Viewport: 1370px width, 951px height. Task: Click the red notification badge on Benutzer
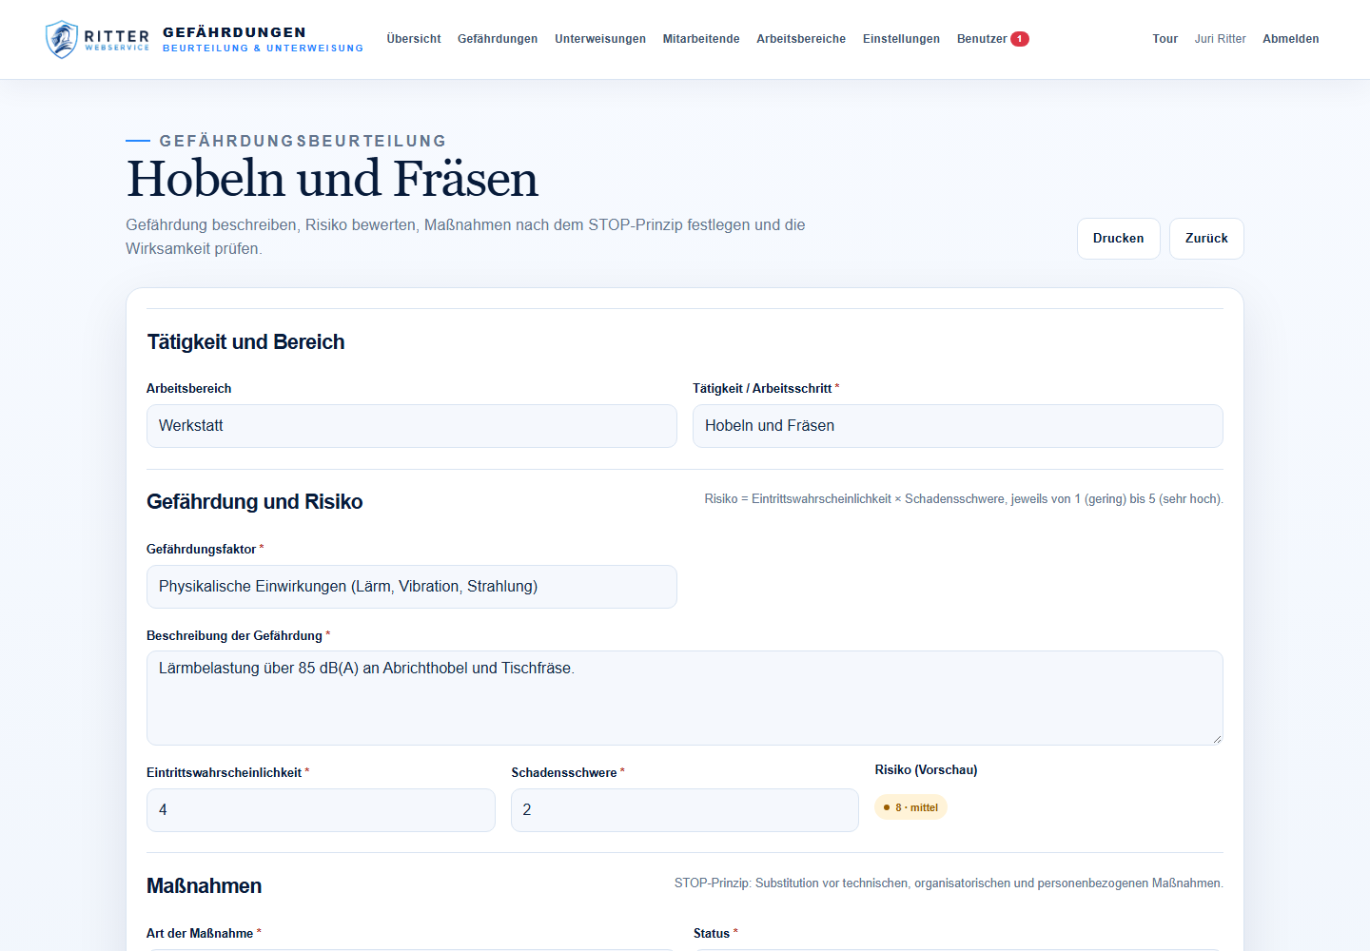point(1020,39)
